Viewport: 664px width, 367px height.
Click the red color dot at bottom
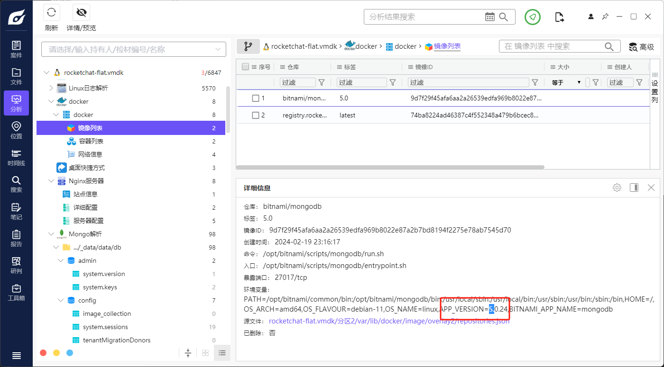pyautogui.click(x=43, y=353)
